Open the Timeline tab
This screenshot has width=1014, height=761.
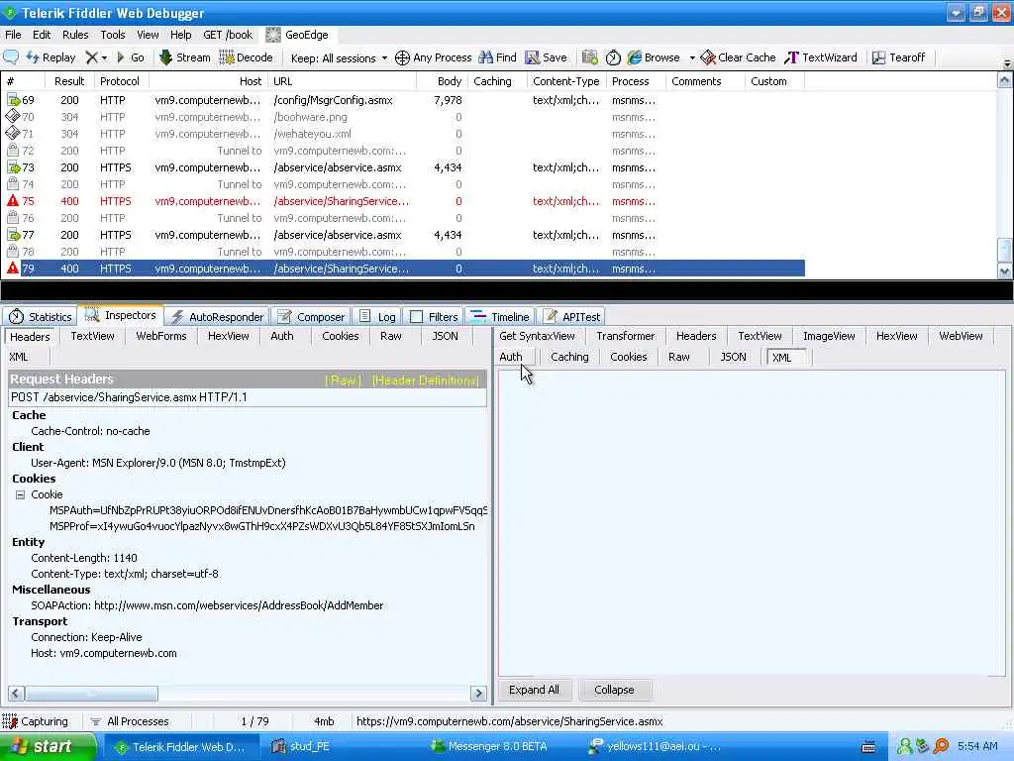point(500,317)
